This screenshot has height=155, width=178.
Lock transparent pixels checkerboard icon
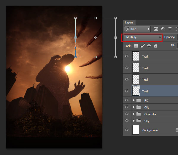136,46
